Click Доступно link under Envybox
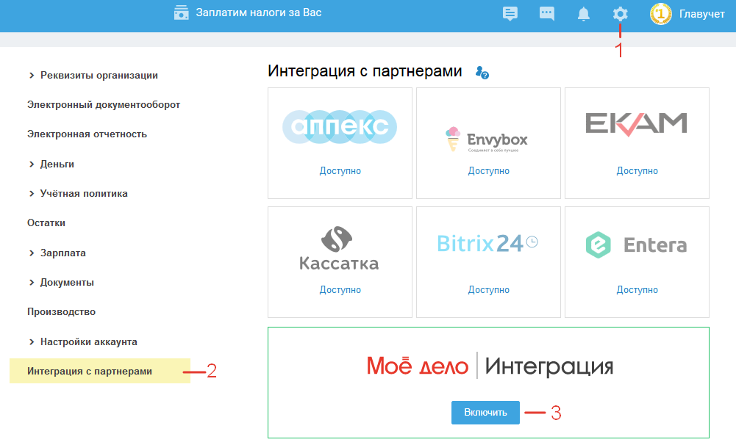Viewport: 736px width, 445px height. [488, 170]
